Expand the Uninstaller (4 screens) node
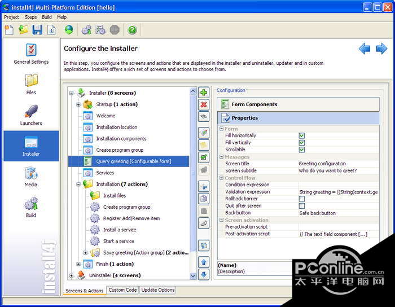395x307 pixels. 71,275
